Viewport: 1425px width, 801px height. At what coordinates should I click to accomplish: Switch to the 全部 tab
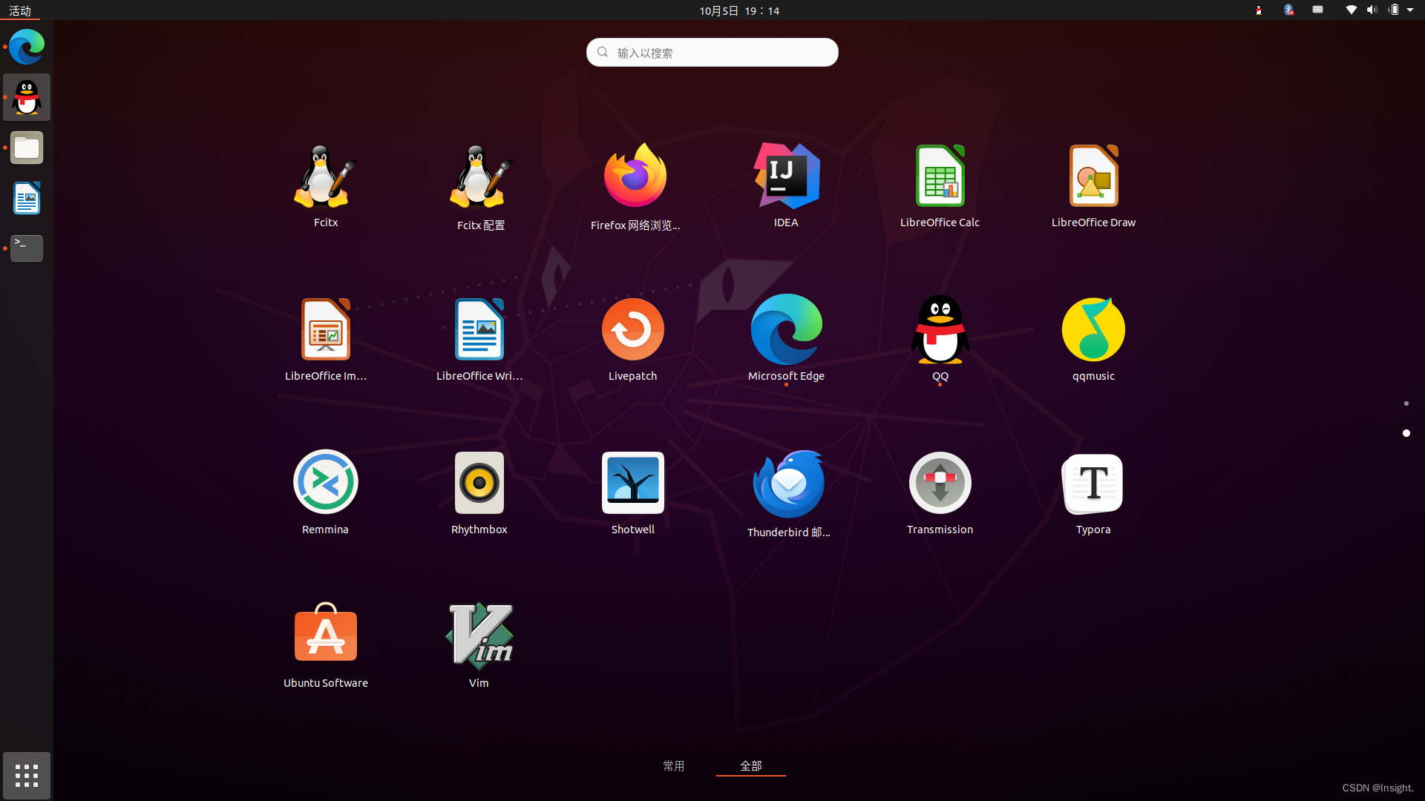750,765
